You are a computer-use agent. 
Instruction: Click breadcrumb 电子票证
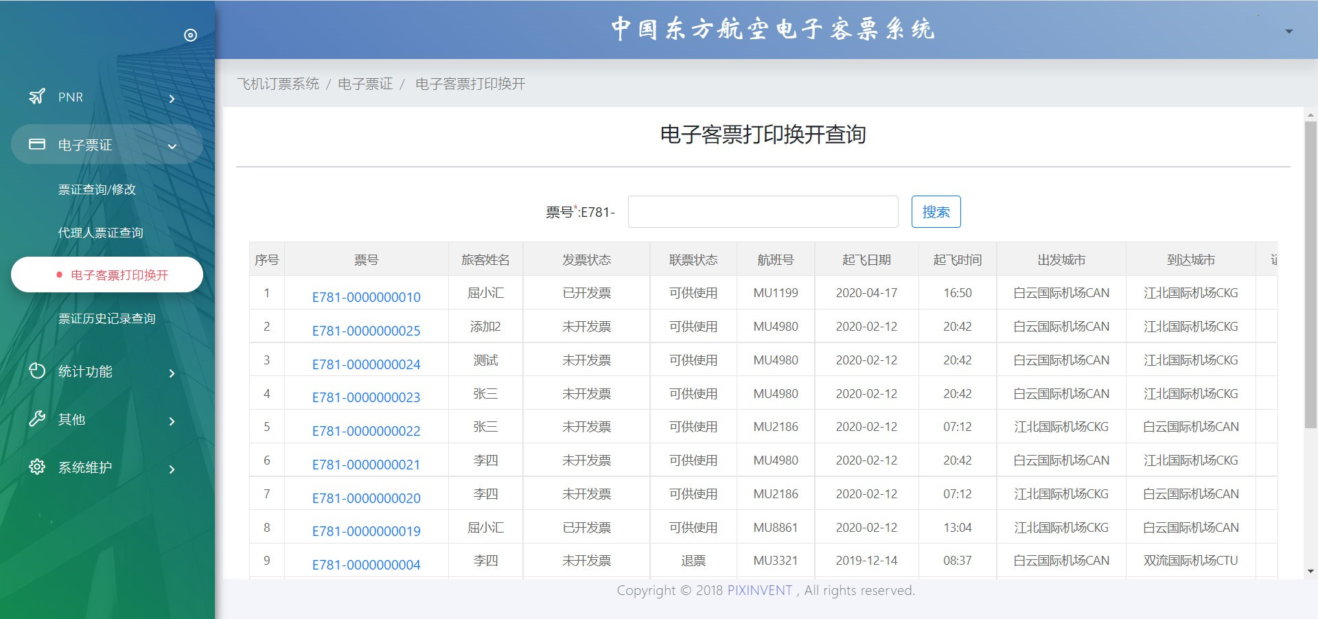[365, 84]
